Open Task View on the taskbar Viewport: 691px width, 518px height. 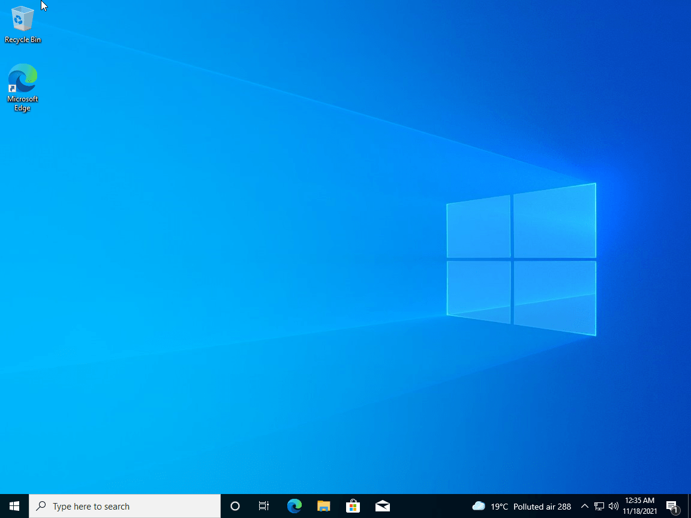point(264,506)
